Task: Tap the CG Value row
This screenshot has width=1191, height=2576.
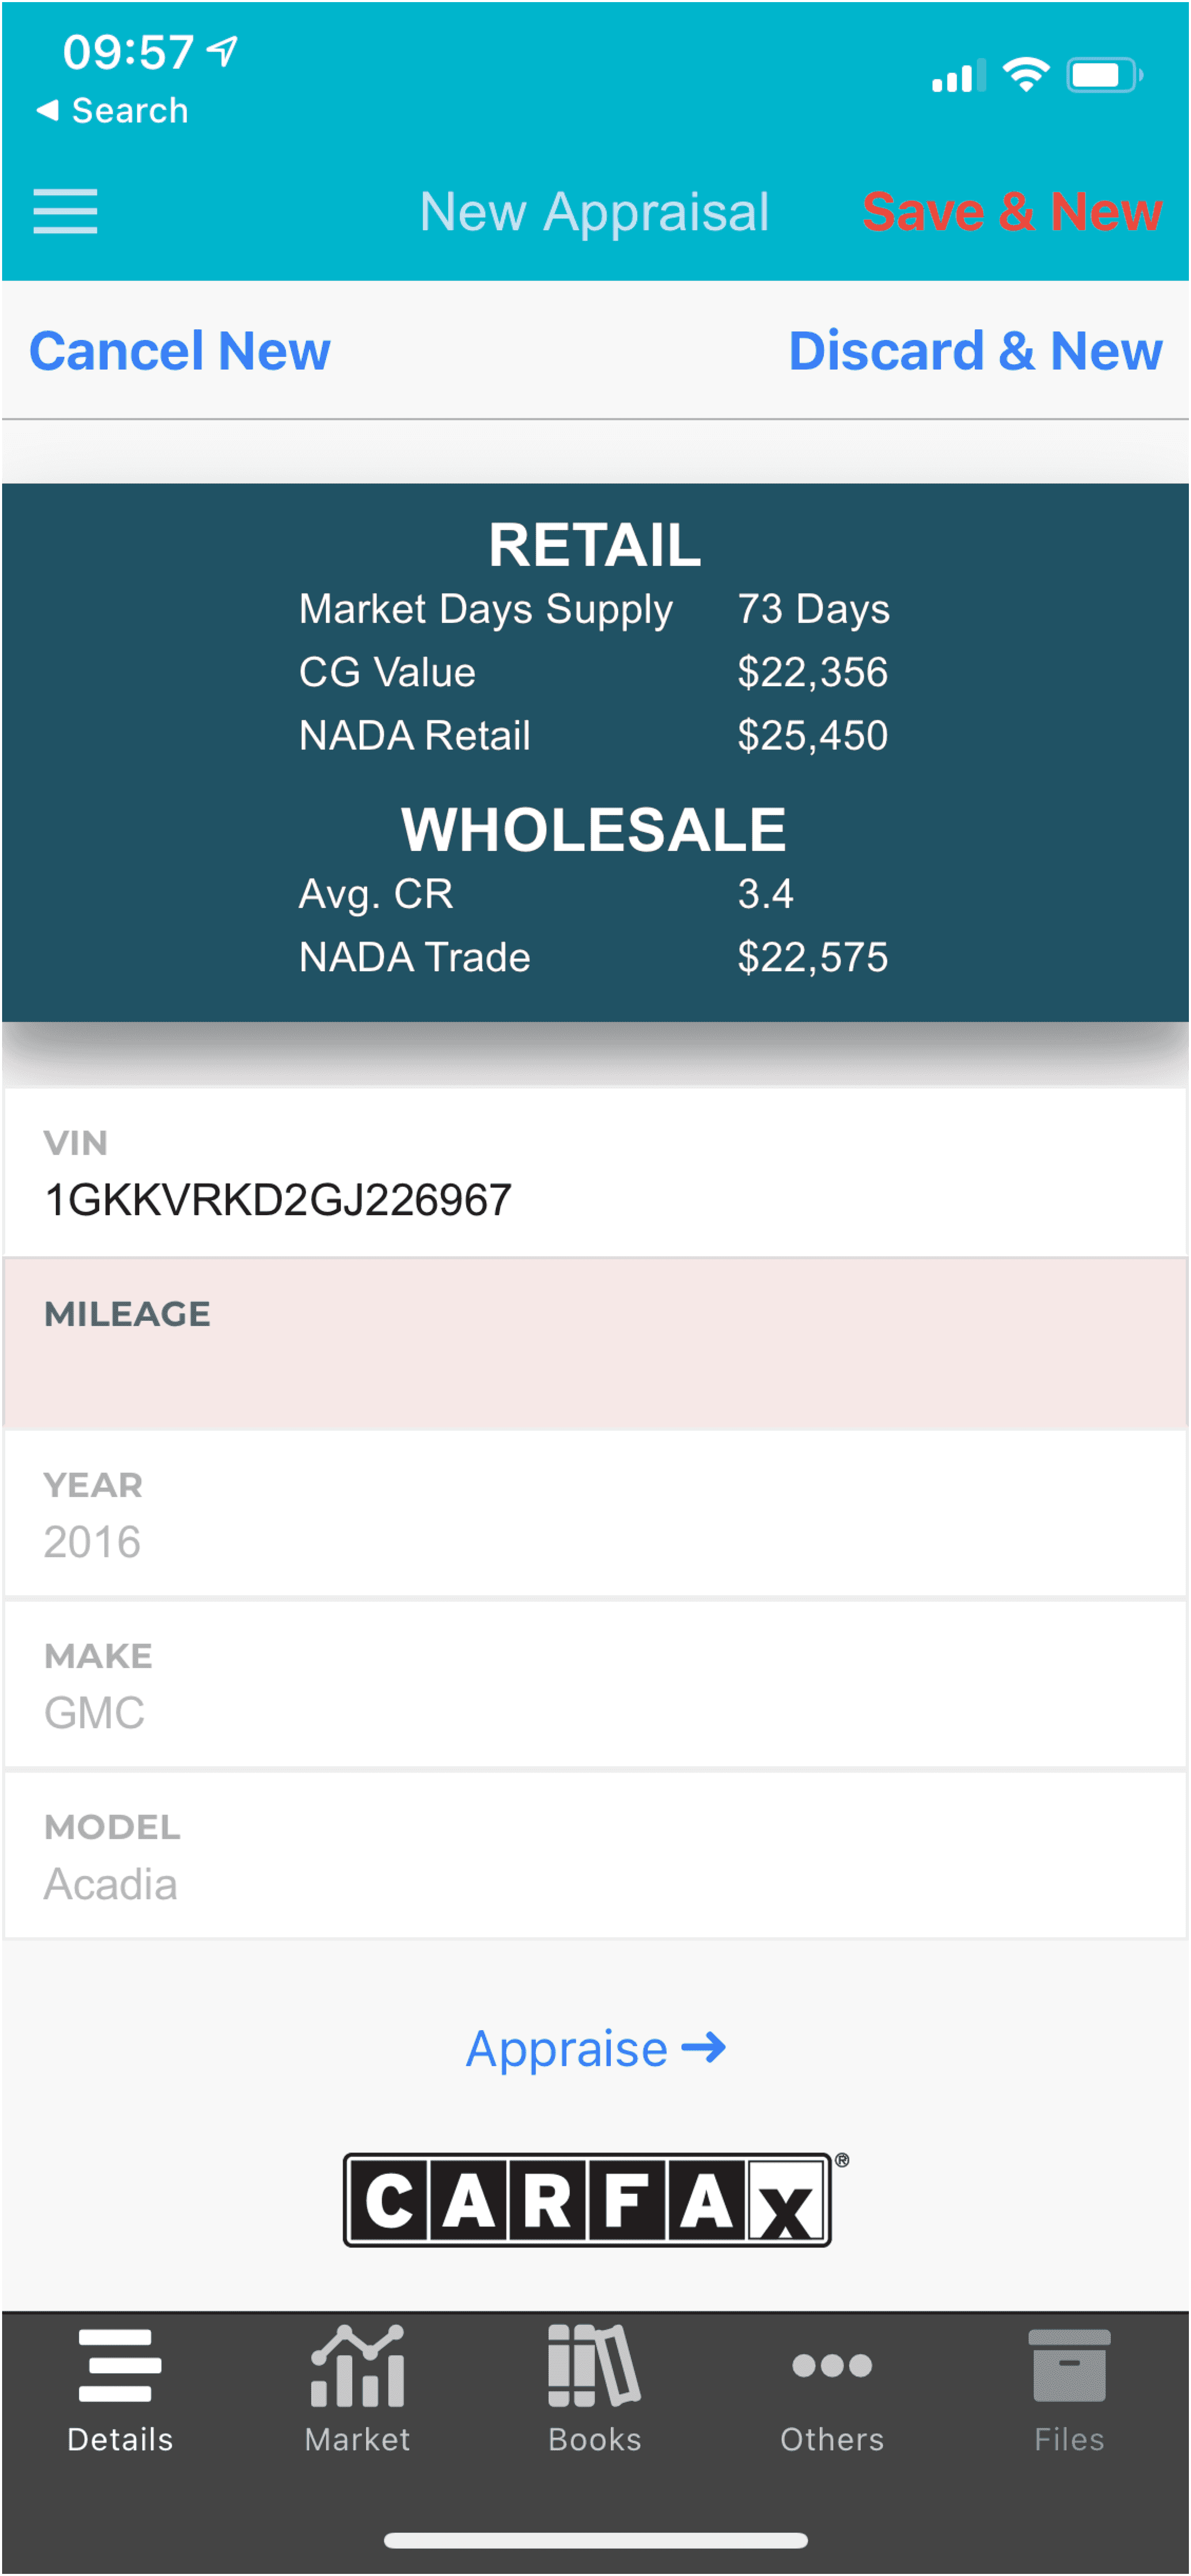Action: [x=593, y=672]
